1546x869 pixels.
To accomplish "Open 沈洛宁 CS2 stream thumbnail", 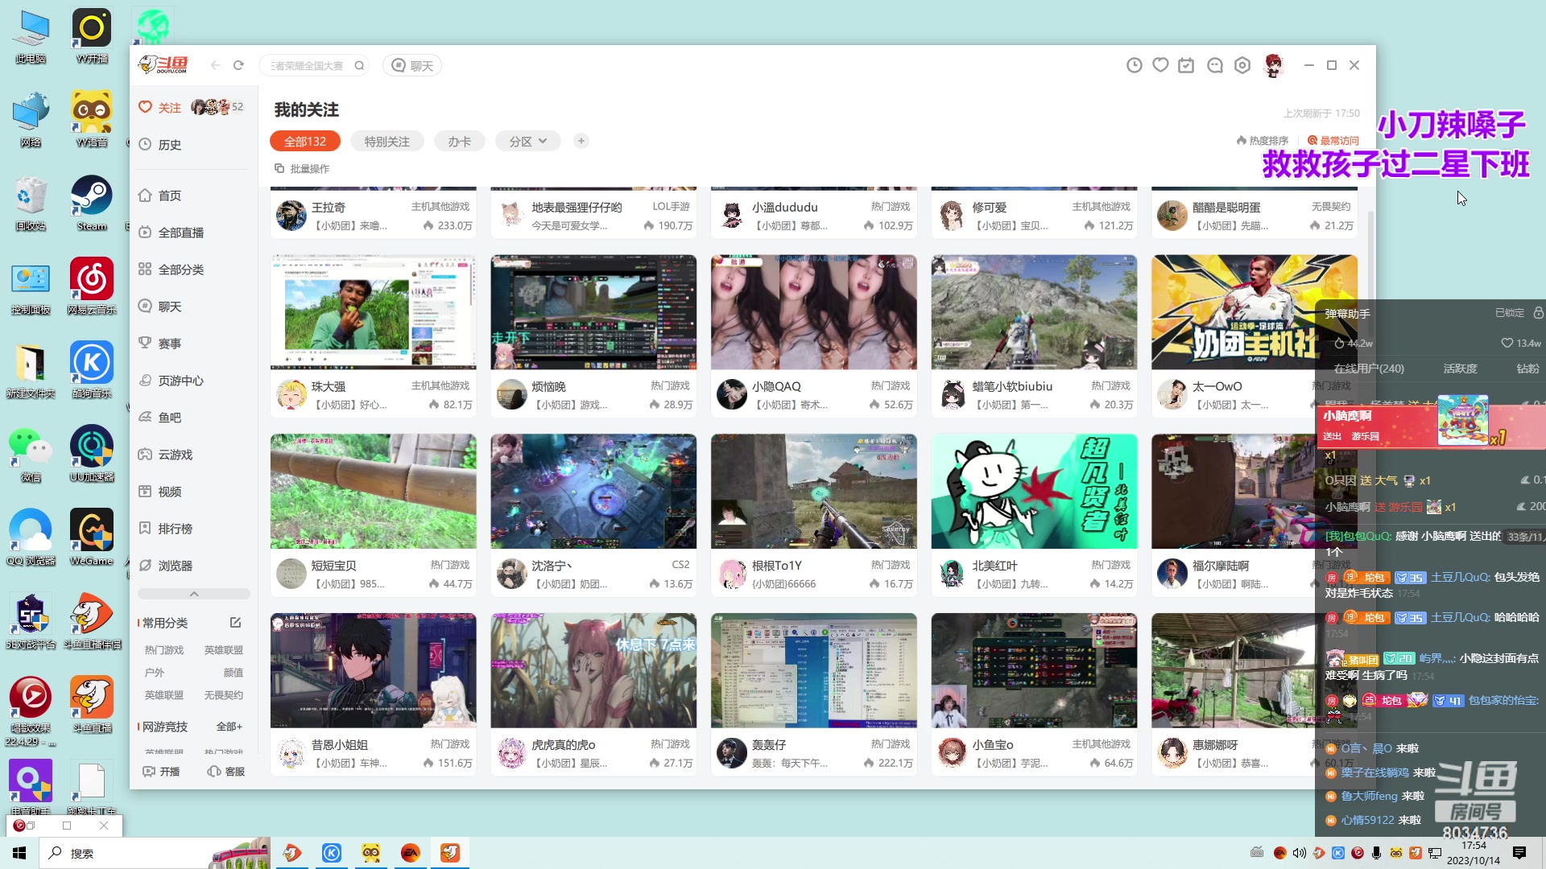I will [x=593, y=492].
